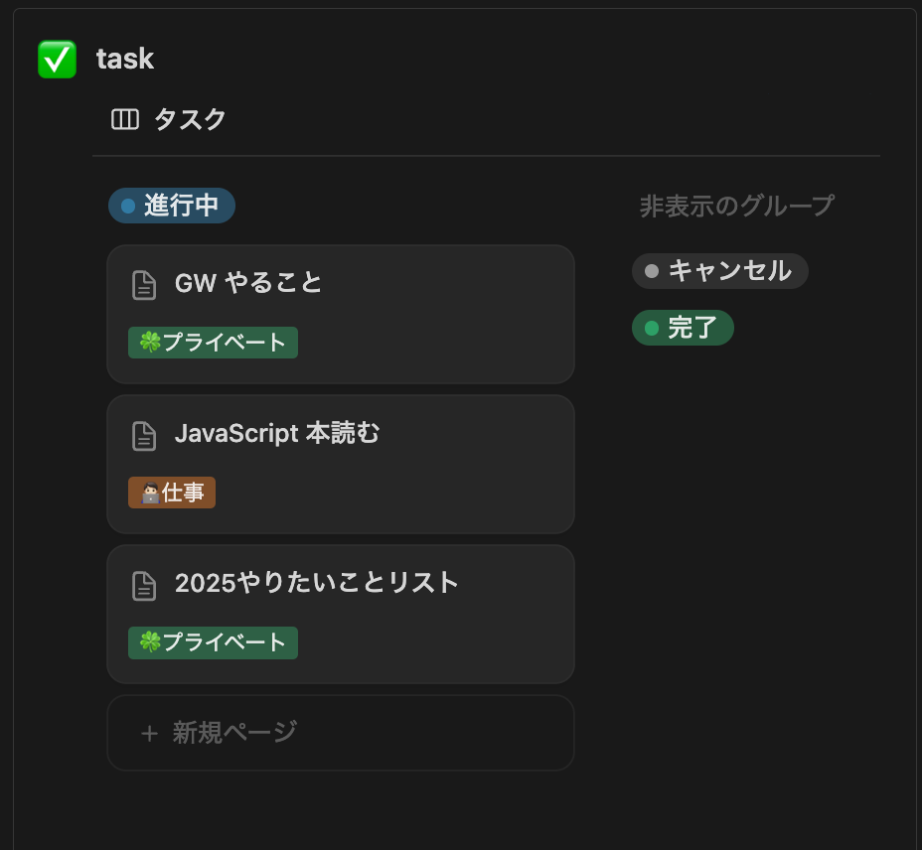The image size is (922, 850).
Task: Click the blue dot in 進行中 status
Action: (128, 206)
